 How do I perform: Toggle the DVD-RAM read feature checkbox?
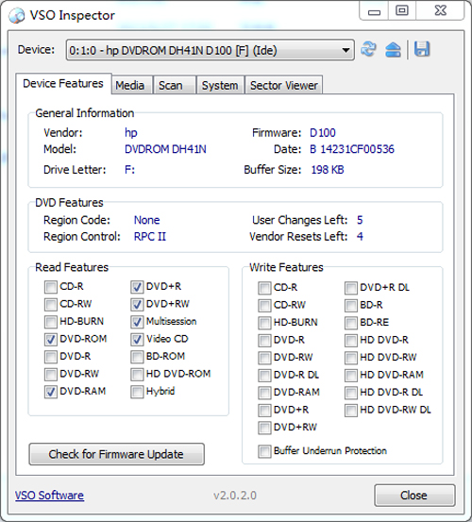point(51,392)
